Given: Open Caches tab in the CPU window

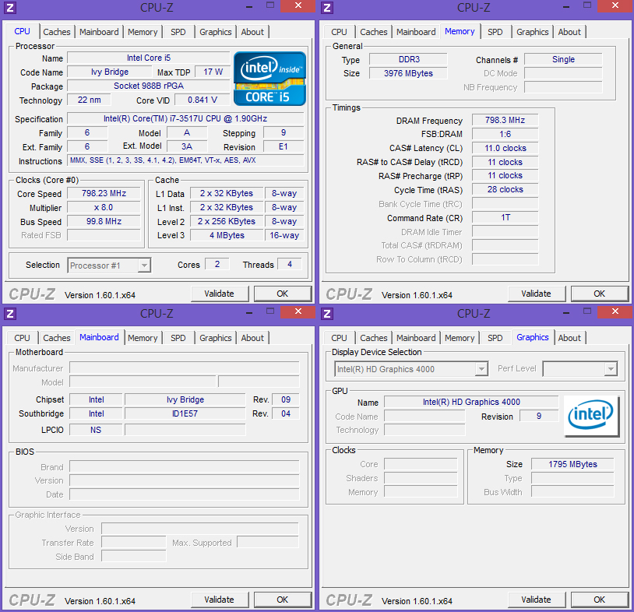Looking at the screenshot, I should pyautogui.click(x=57, y=32).
